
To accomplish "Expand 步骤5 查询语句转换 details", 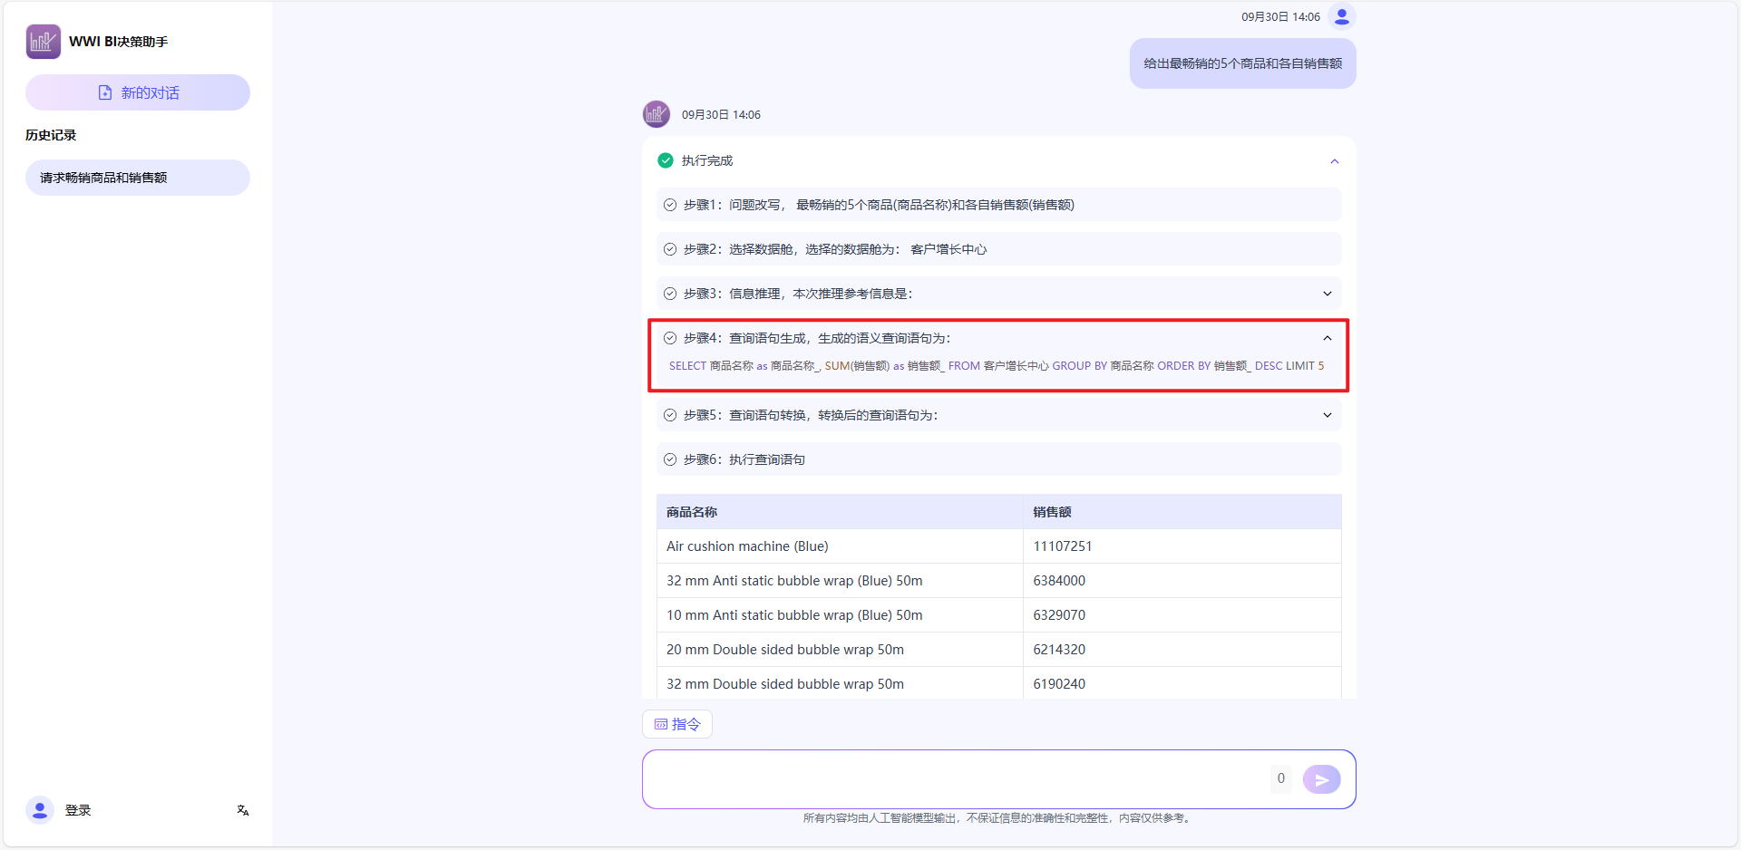I will pos(1327,415).
